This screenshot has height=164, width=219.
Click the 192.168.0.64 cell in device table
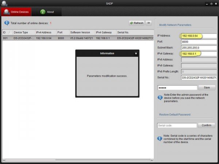click(43, 38)
